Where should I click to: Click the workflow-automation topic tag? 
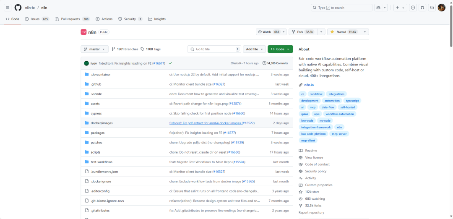pyautogui.click(x=339, y=114)
